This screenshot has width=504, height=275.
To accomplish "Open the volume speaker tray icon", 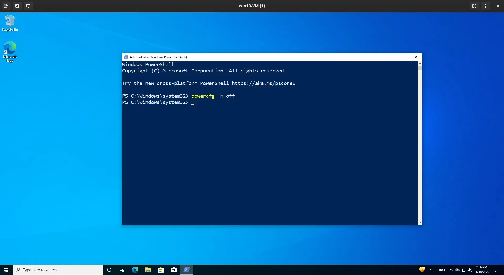I will click(x=470, y=270).
